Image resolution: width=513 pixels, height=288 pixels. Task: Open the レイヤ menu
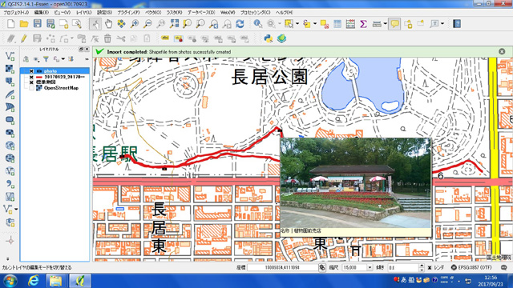83,13
